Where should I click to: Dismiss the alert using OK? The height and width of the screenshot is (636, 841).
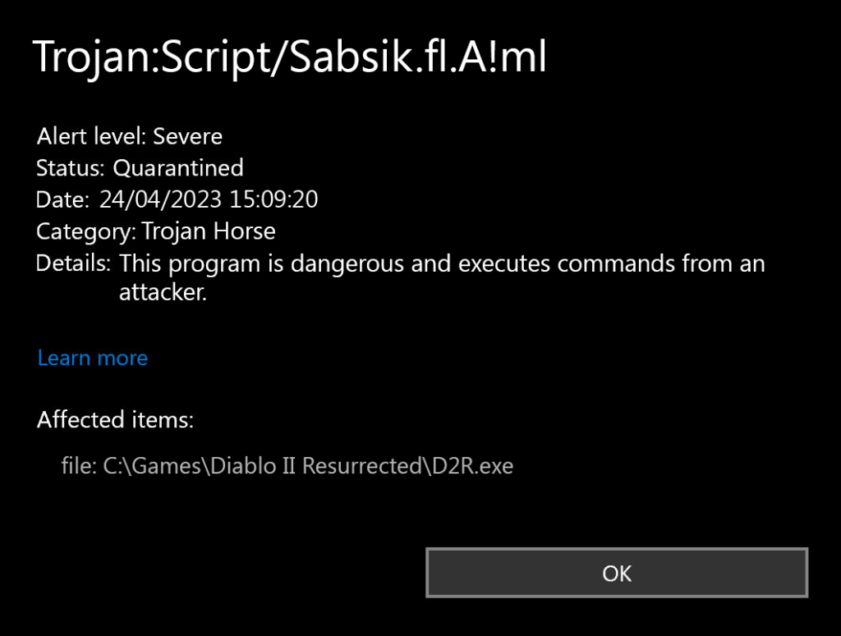coord(616,573)
